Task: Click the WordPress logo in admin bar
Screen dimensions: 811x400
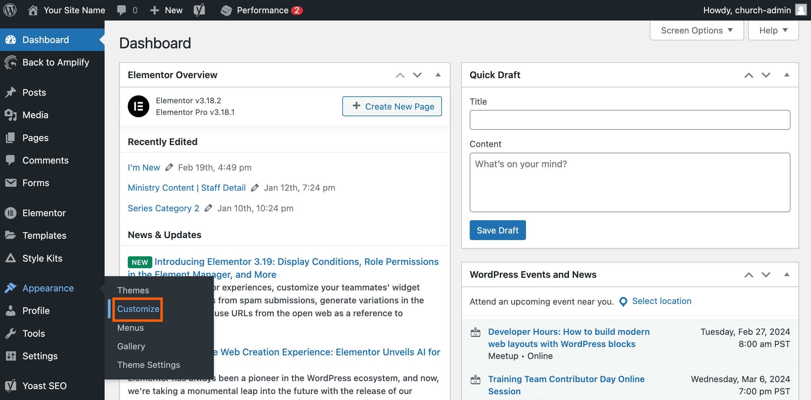Action: [10, 10]
